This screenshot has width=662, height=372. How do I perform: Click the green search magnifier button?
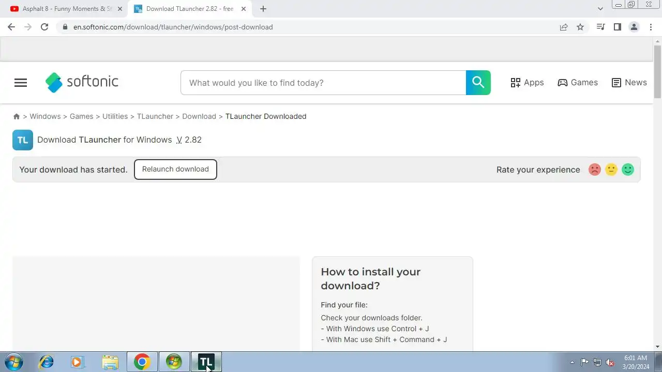click(478, 83)
